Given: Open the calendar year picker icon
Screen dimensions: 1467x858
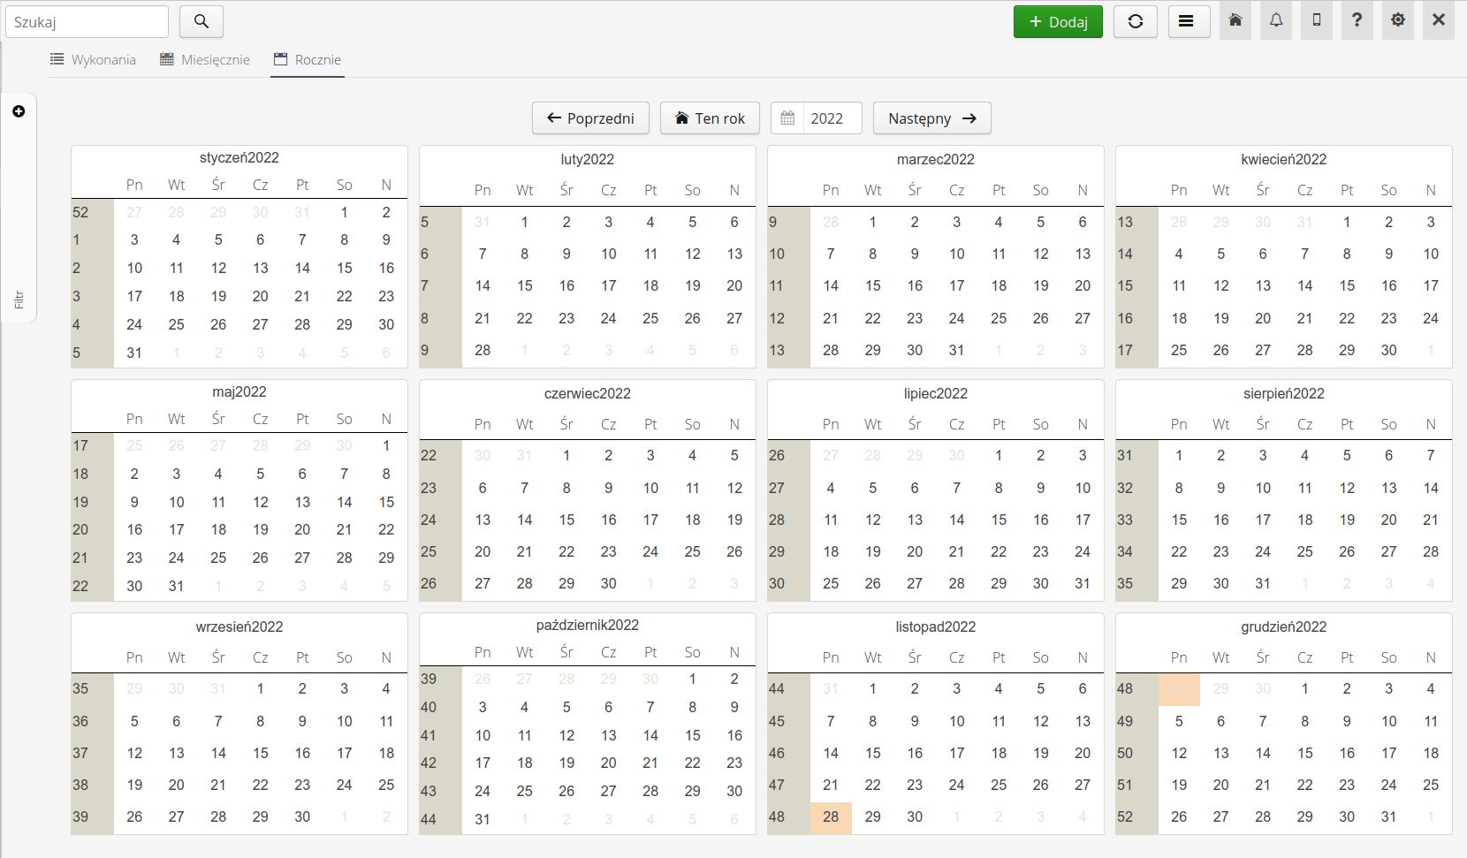Looking at the screenshot, I should click(787, 118).
